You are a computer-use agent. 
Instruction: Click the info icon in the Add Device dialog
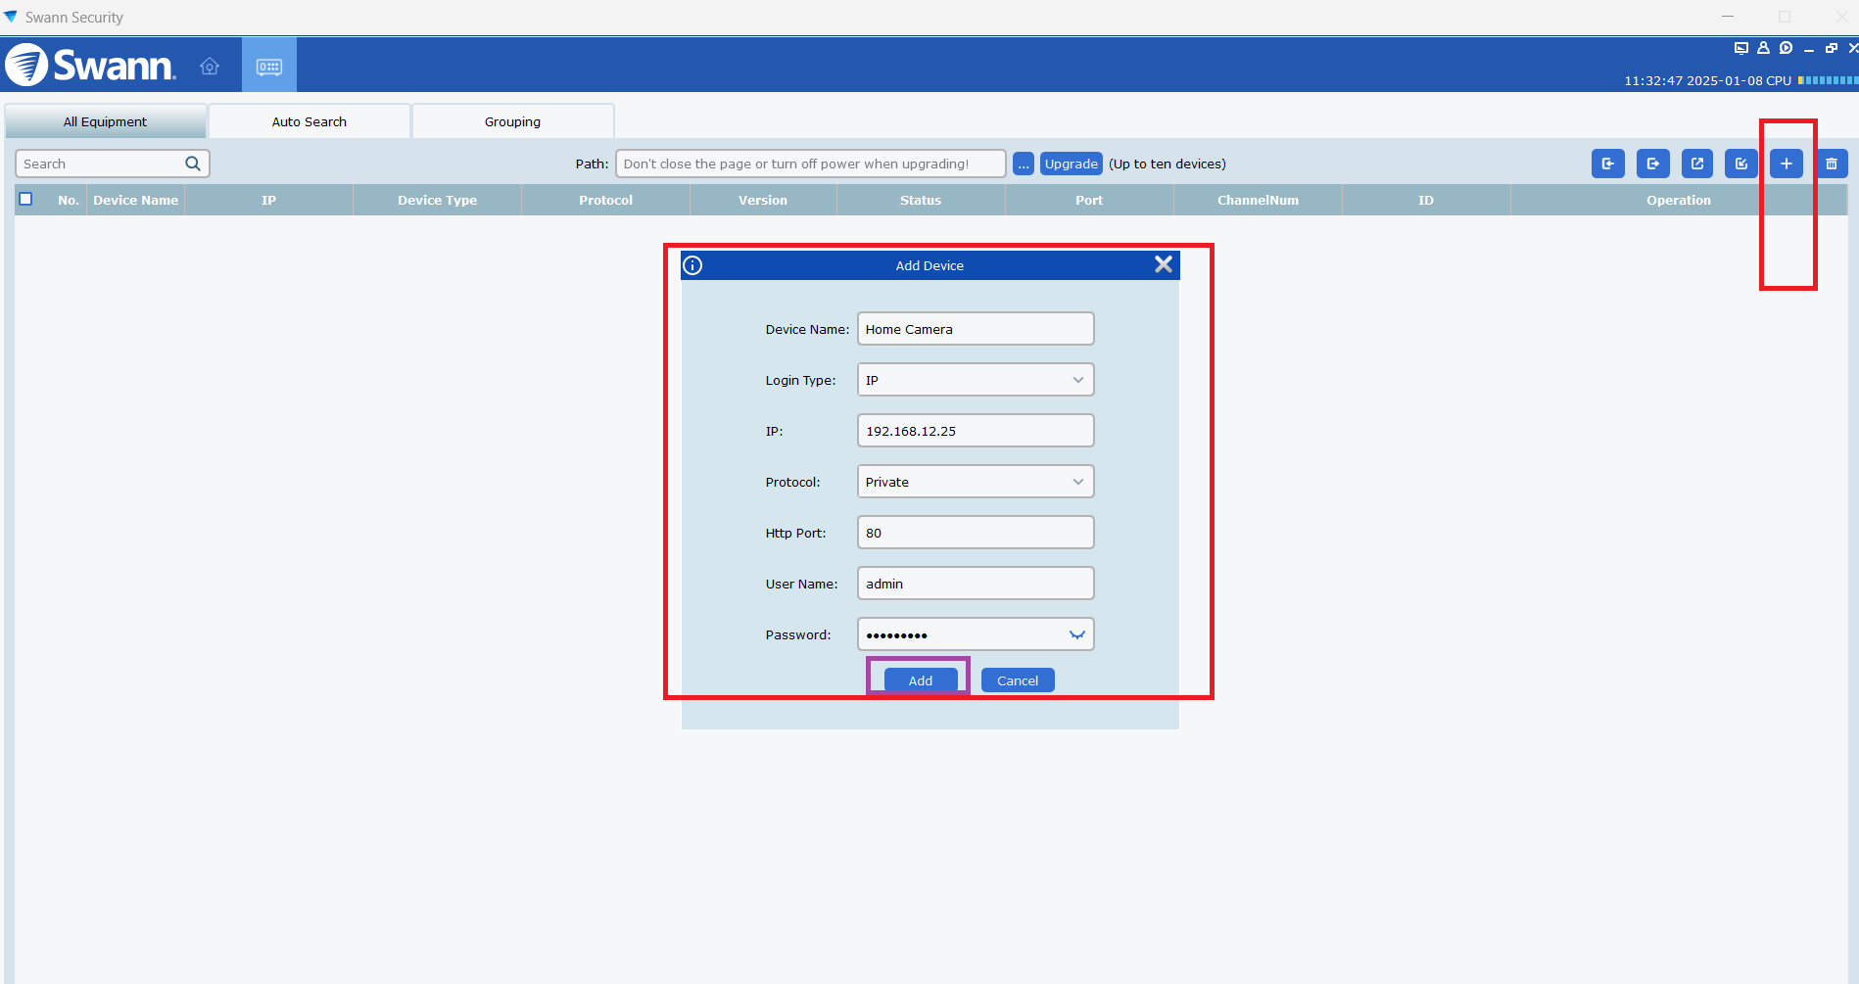pyautogui.click(x=693, y=265)
